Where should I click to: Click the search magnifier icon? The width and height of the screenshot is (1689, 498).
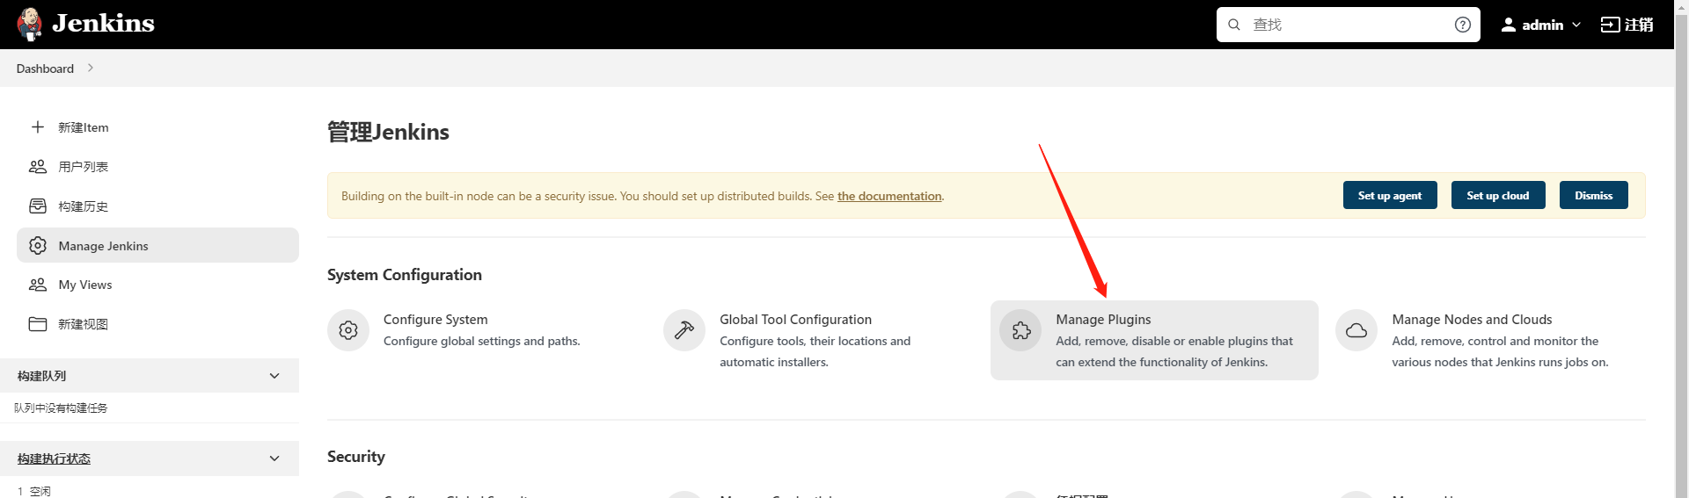click(x=1234, y=25)
